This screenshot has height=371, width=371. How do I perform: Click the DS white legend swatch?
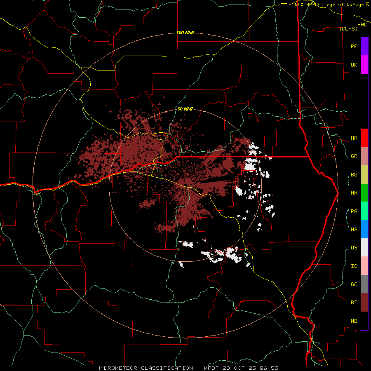pyautogui.click(x=364, y=247)
